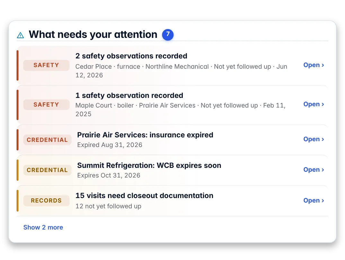Viewport: 345px width, 260px height.
Task: Select 'Prairie Air Services: insurance expired' title
Action: tap(145, 135)
